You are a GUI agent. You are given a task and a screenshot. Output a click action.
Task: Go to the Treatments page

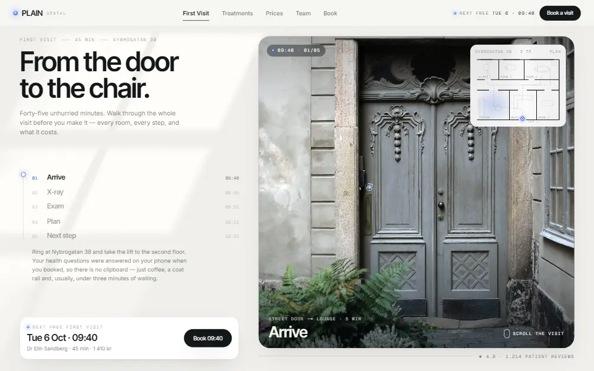click(x=237, y=13)
